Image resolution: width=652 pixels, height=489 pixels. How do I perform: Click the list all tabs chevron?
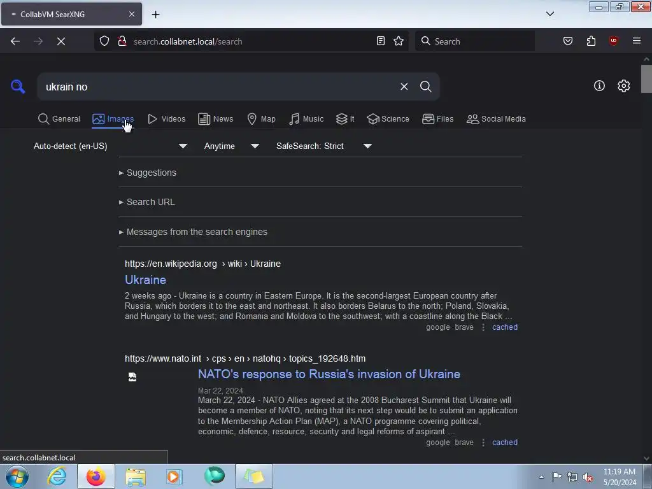point(549,14)
